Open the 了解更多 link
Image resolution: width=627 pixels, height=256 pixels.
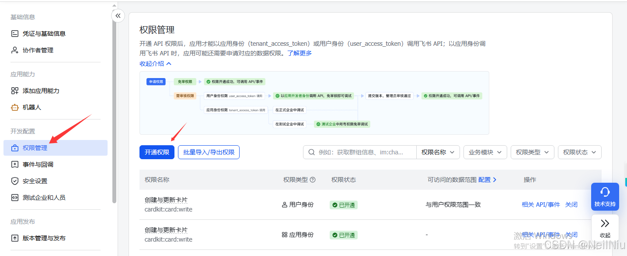(x=300, y=53)
